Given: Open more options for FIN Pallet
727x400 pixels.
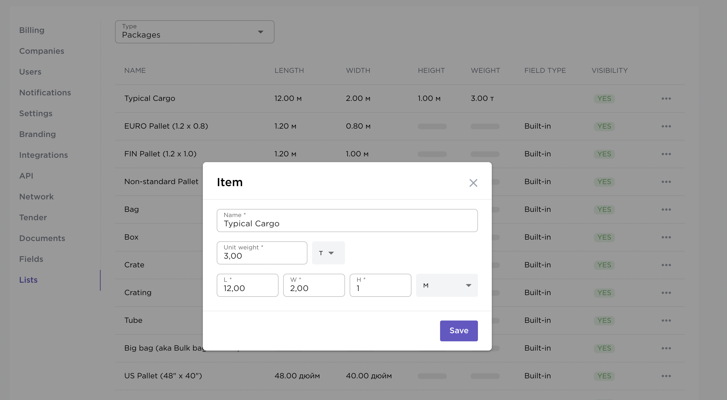Looking at the screenshot, I should [x=666, y=154].
